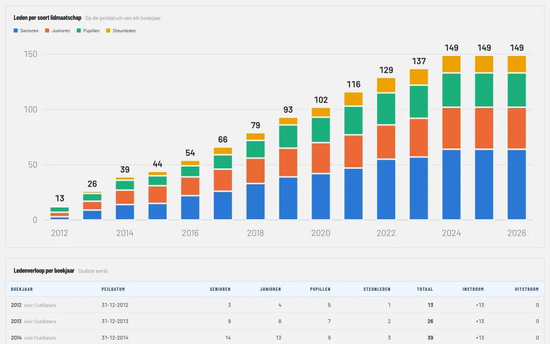Image resolution: width=550 pixels, height=344 pixels.
Task: Click the 149 label above the 2026 bar
Action: coord(517,48)
